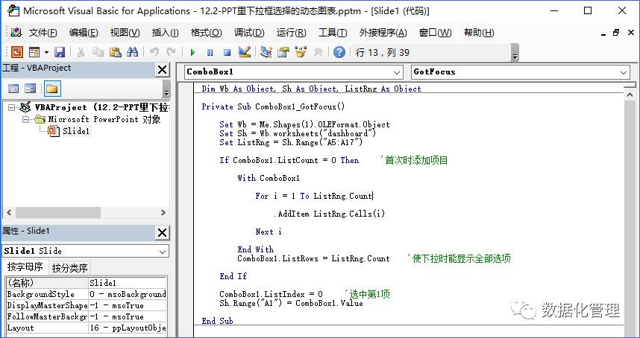Open VBA Help question mark icon

coord(339,52)
